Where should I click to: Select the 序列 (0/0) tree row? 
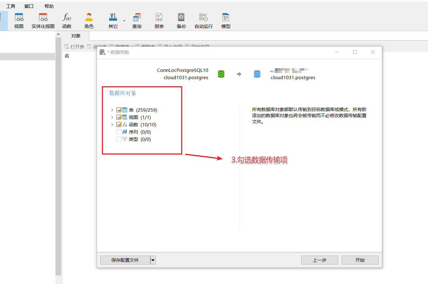pos(140,132)
